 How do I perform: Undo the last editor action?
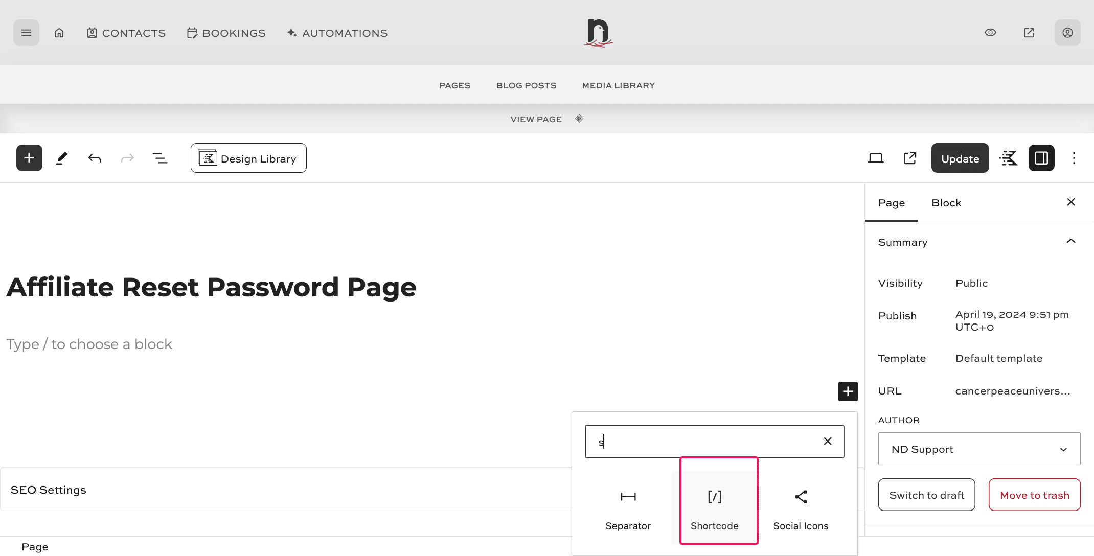[95, 158]
